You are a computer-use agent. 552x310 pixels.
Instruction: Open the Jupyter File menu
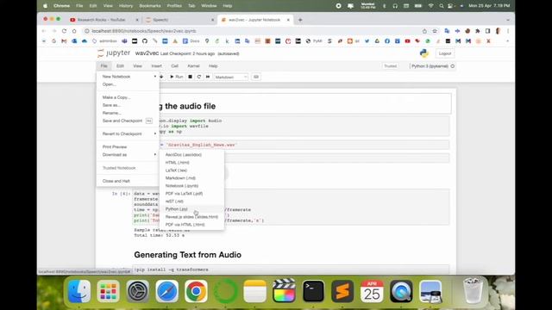point(103,66)
